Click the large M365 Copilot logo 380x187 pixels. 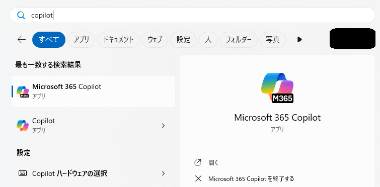pos(277,88)
